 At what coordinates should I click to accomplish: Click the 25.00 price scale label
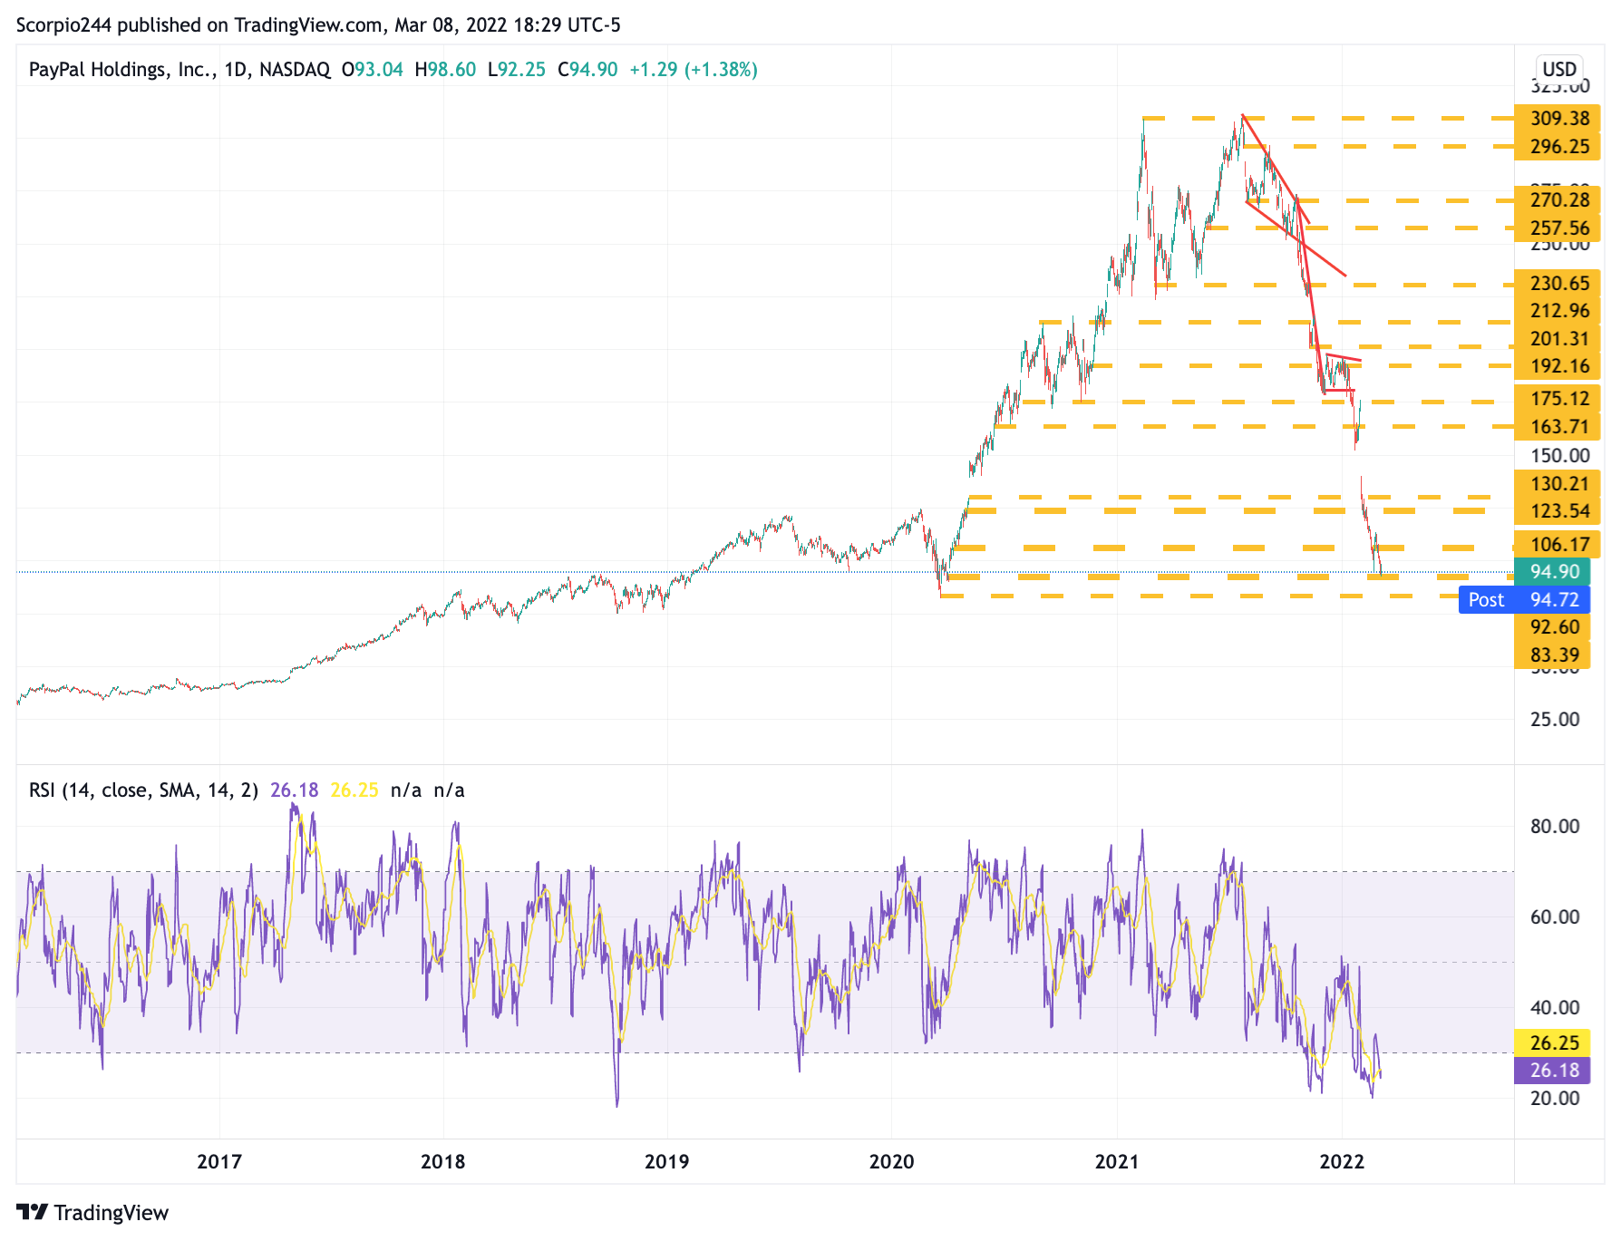1555,720
